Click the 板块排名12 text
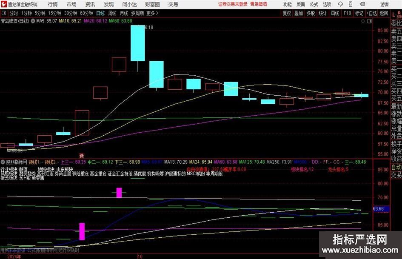 (x=302, y=170)
